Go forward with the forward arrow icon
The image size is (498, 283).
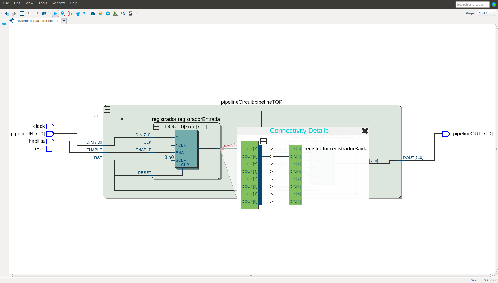(x=14, y=13)
